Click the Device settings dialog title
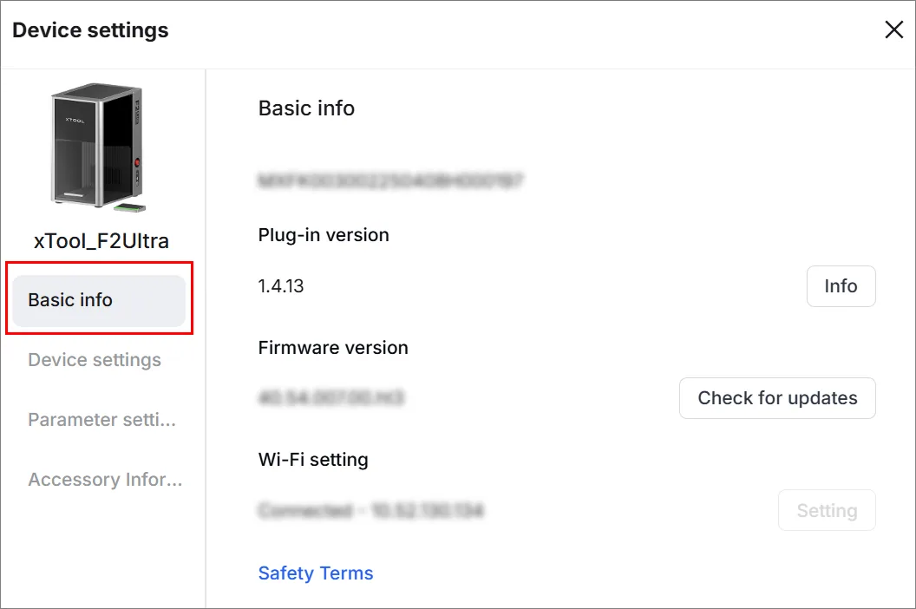The width and height of the screenshot is (916, 609). point(90,29)
